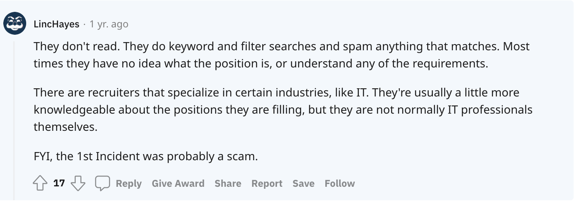
Task: Share this comment
Action: pos(228,184)
